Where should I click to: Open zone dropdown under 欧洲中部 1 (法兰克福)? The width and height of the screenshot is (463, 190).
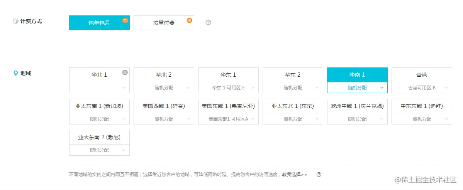[x=357, y=119]
